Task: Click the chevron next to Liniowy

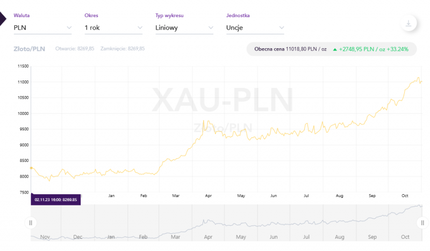Action: (210, 27)
